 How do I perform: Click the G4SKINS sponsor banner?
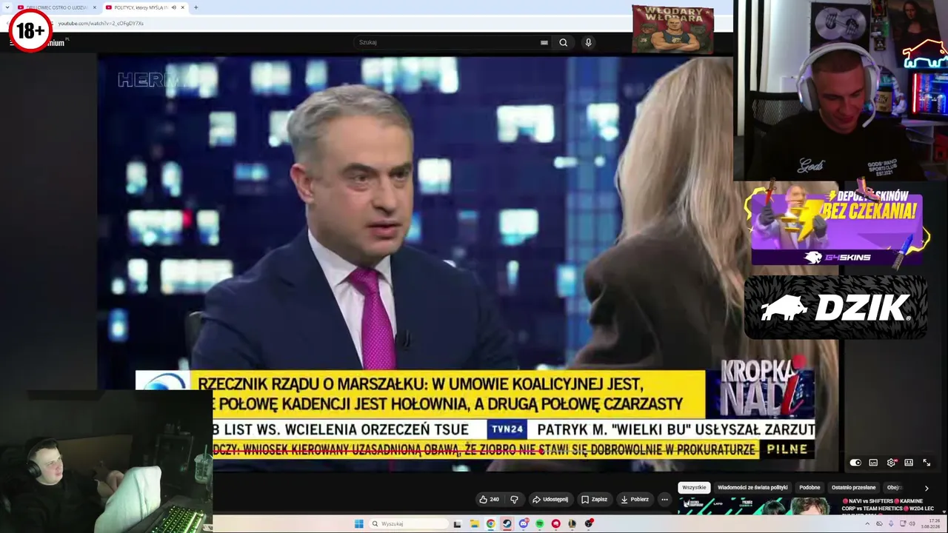[836, 224]
